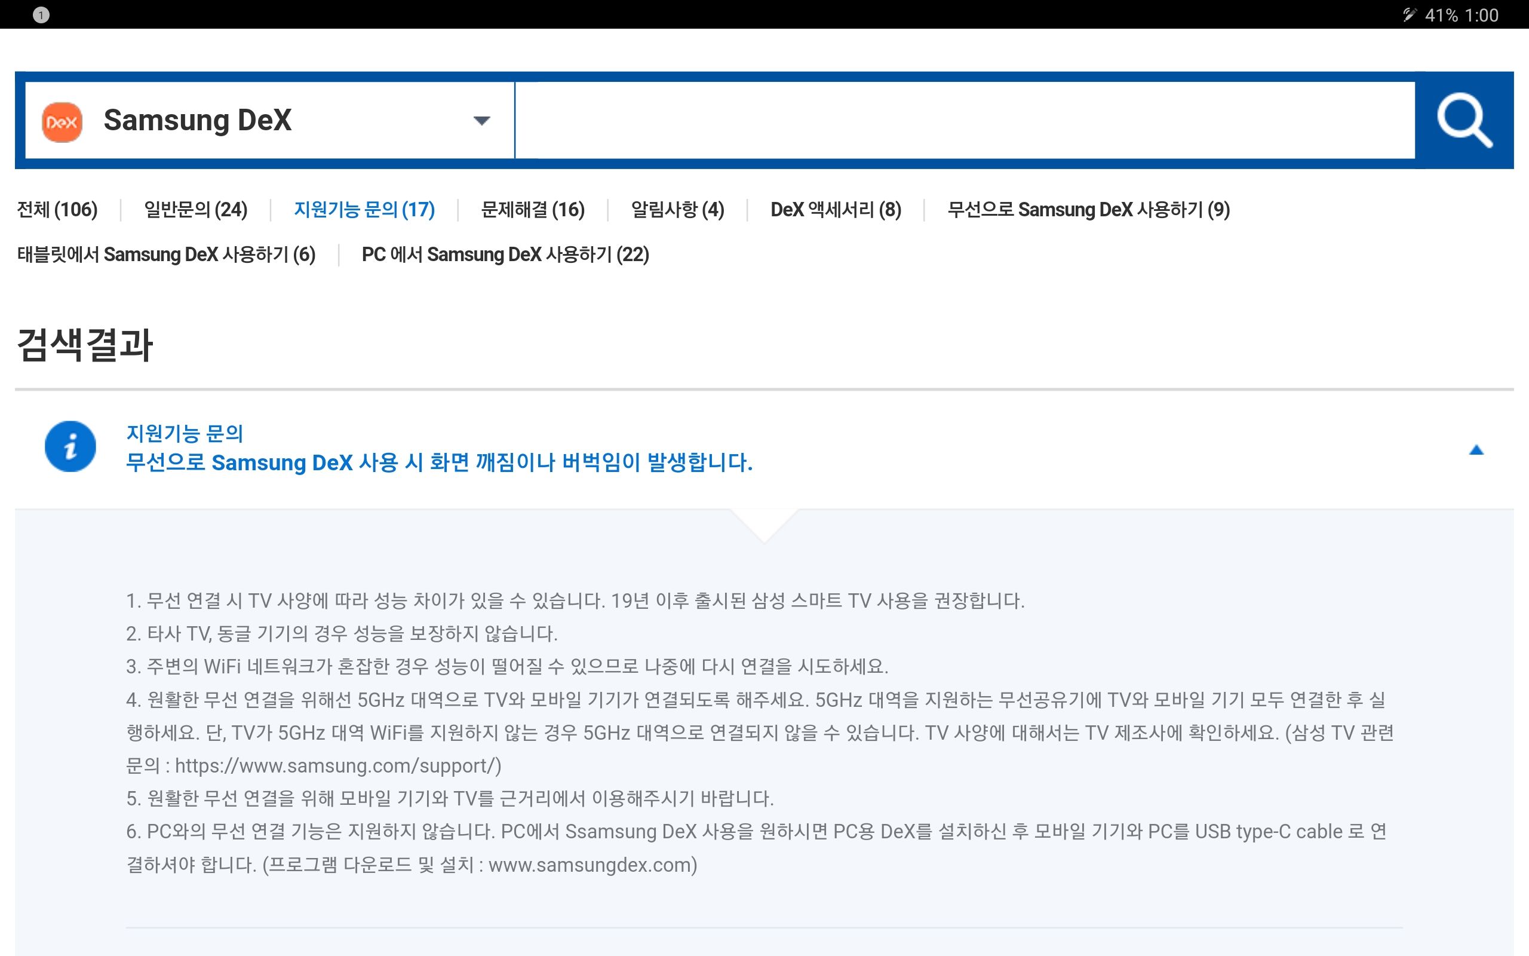Click the status bar notification badge
Screen dimensions: 1529x956
(42, 14)
